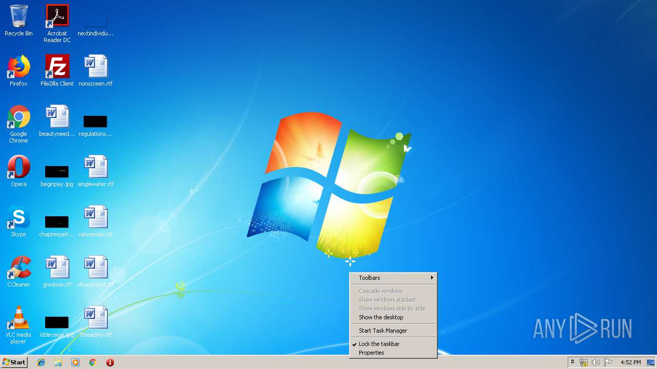Click the greyed Show windows stacked entry
Screen dimensions: 657x369
tap(393, 300)
